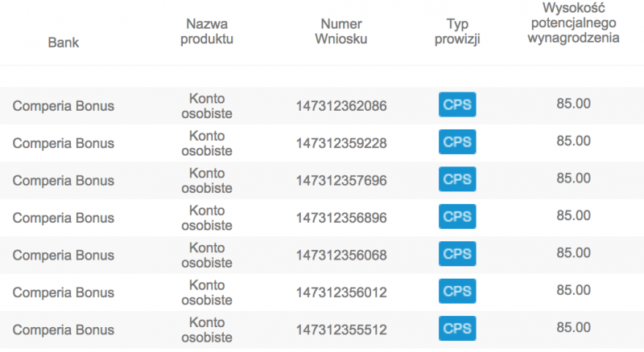
Task: Click CPS badge for application 147312362086
Action: (x=457, y=105)
